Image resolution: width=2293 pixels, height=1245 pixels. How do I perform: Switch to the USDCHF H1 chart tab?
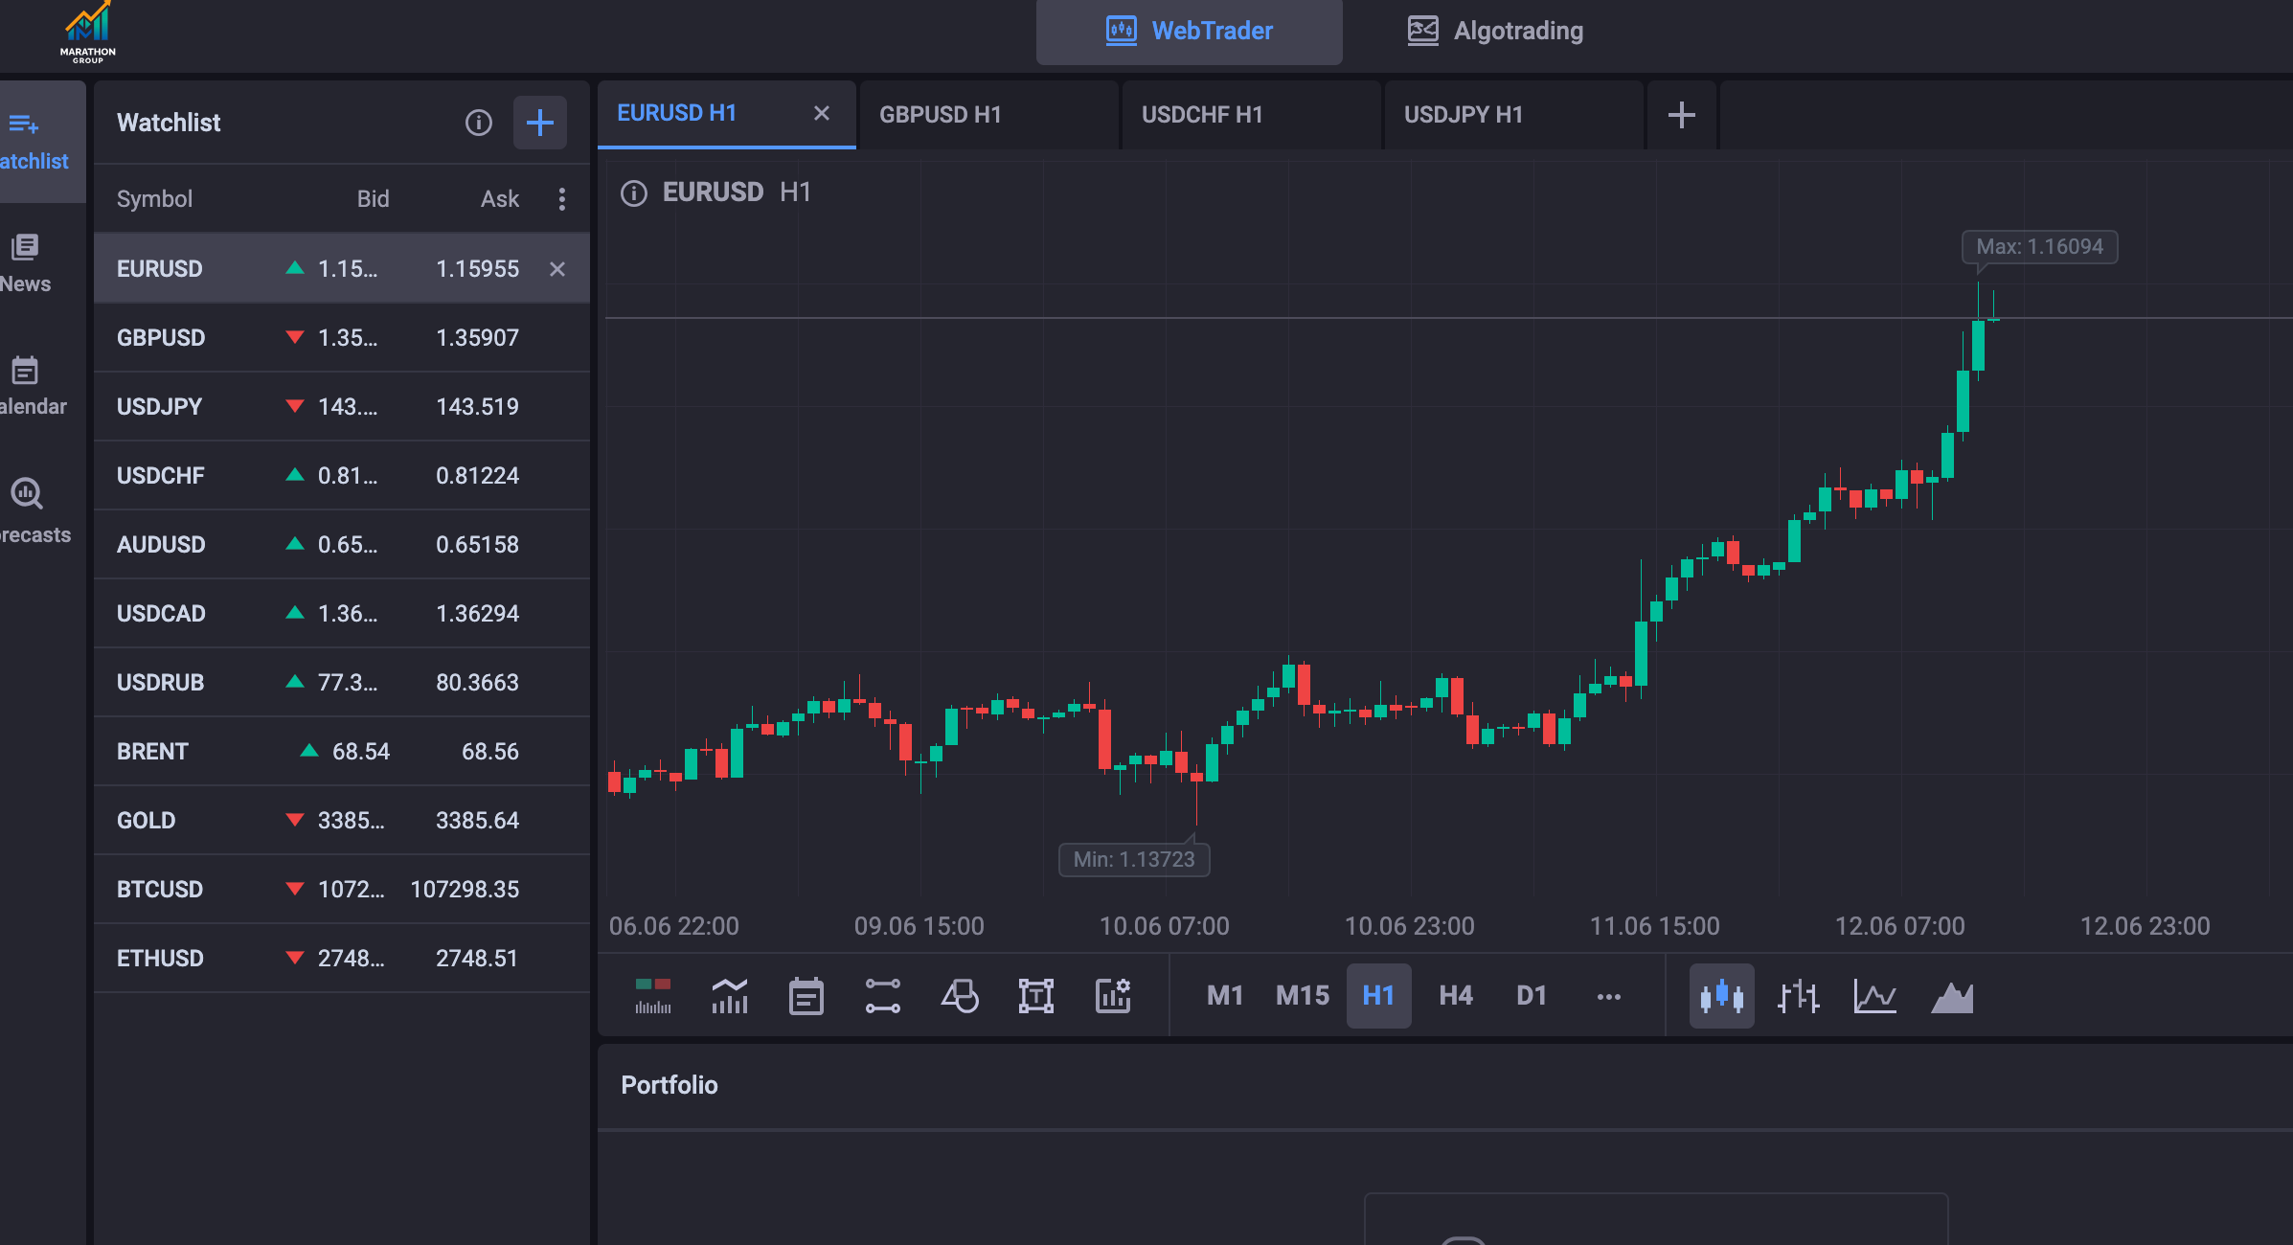[x=1251, y=115]
